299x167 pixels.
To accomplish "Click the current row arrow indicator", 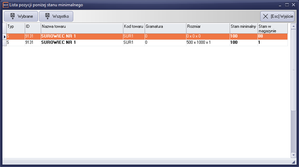I will [x=5, y=36].
